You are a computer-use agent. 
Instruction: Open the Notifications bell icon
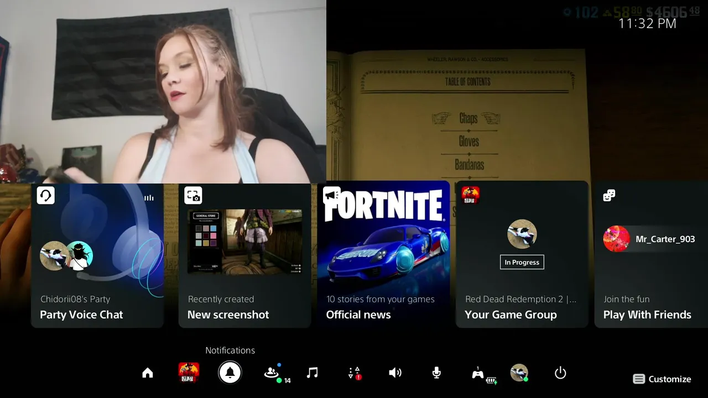[230, 373]
